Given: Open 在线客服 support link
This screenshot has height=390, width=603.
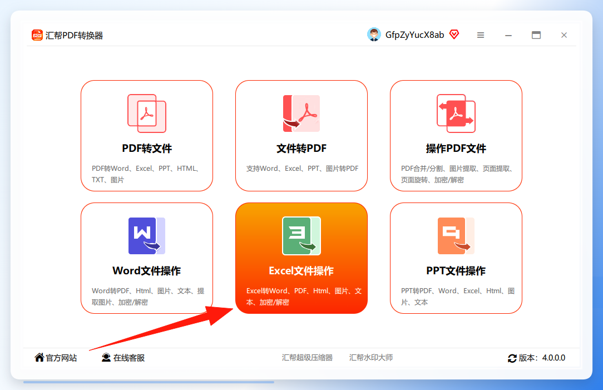Looking at the screenshot, I should point(129,358).
